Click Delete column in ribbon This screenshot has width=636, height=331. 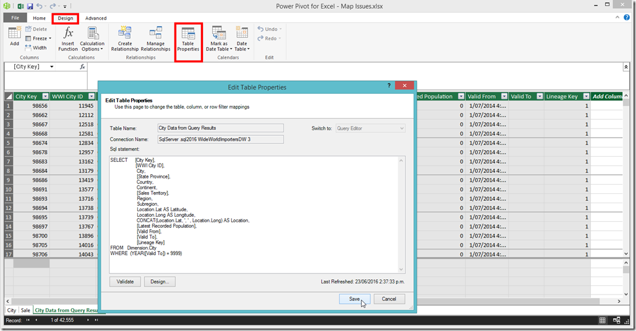(x=36, y=29)
